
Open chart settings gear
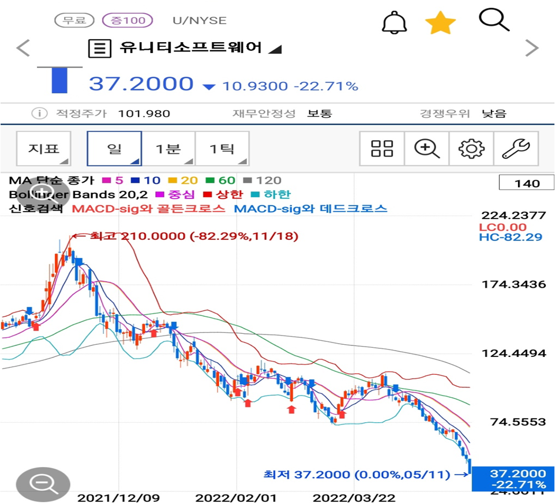[x=471, y=149]
